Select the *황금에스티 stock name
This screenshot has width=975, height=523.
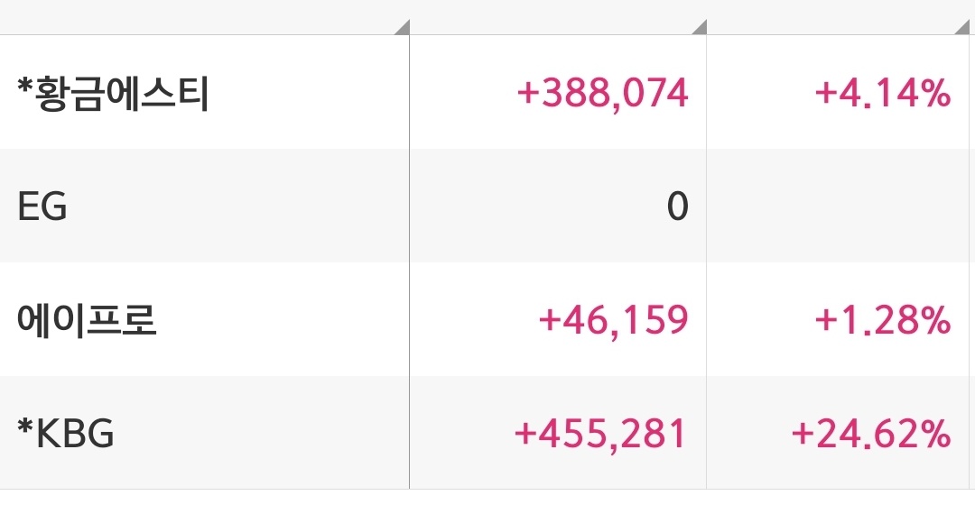tap(113, 93)
